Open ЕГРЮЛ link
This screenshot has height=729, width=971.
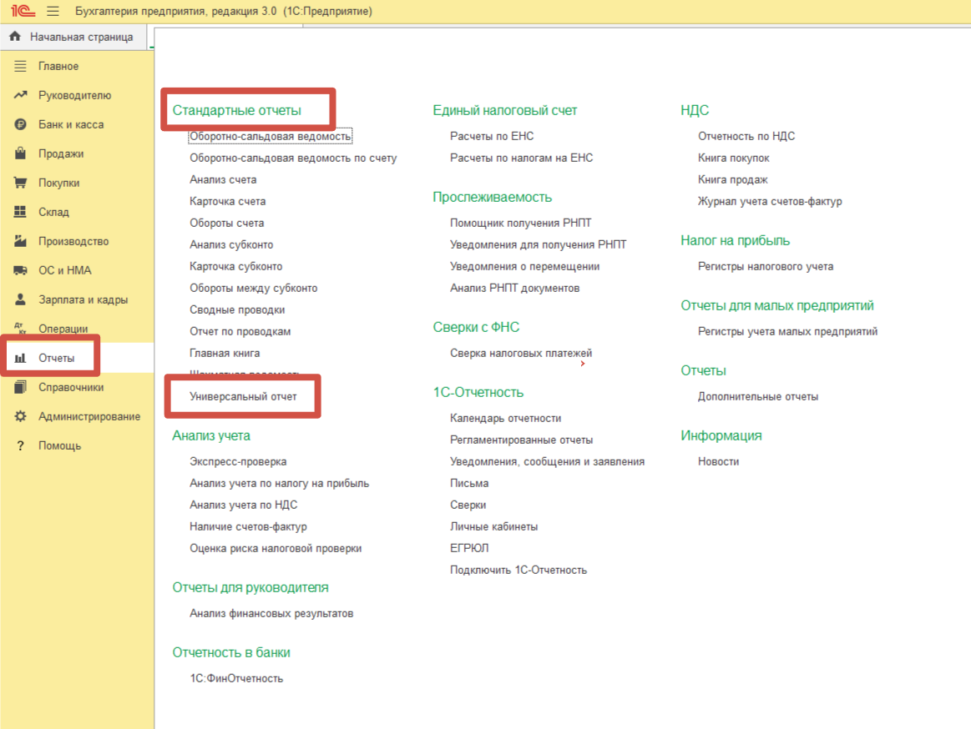pos(469,548)
